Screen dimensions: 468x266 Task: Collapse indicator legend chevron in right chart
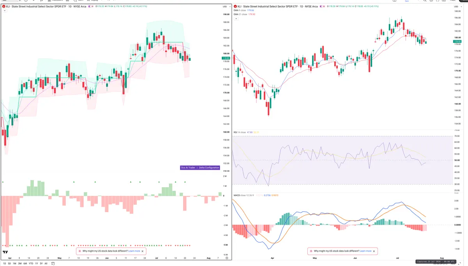click(x=236, y=19)
